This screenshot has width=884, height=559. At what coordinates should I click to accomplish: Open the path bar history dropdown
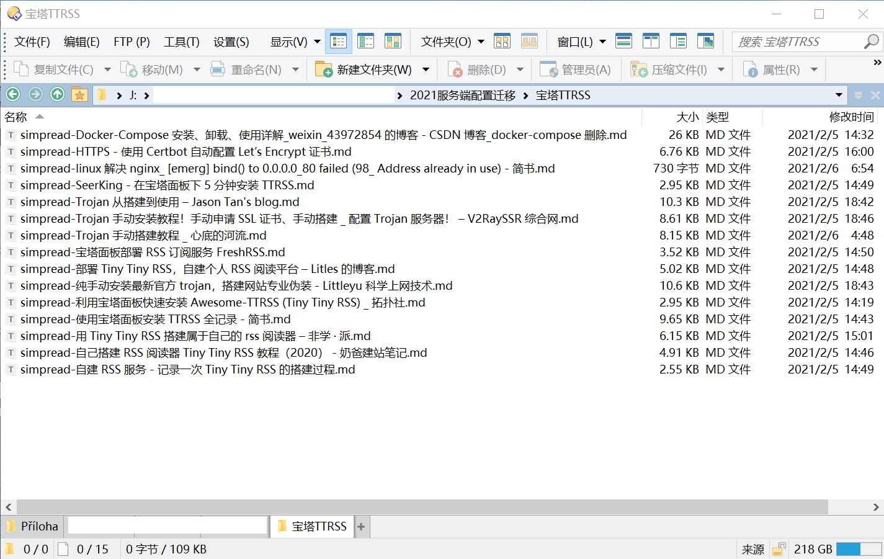839,95
